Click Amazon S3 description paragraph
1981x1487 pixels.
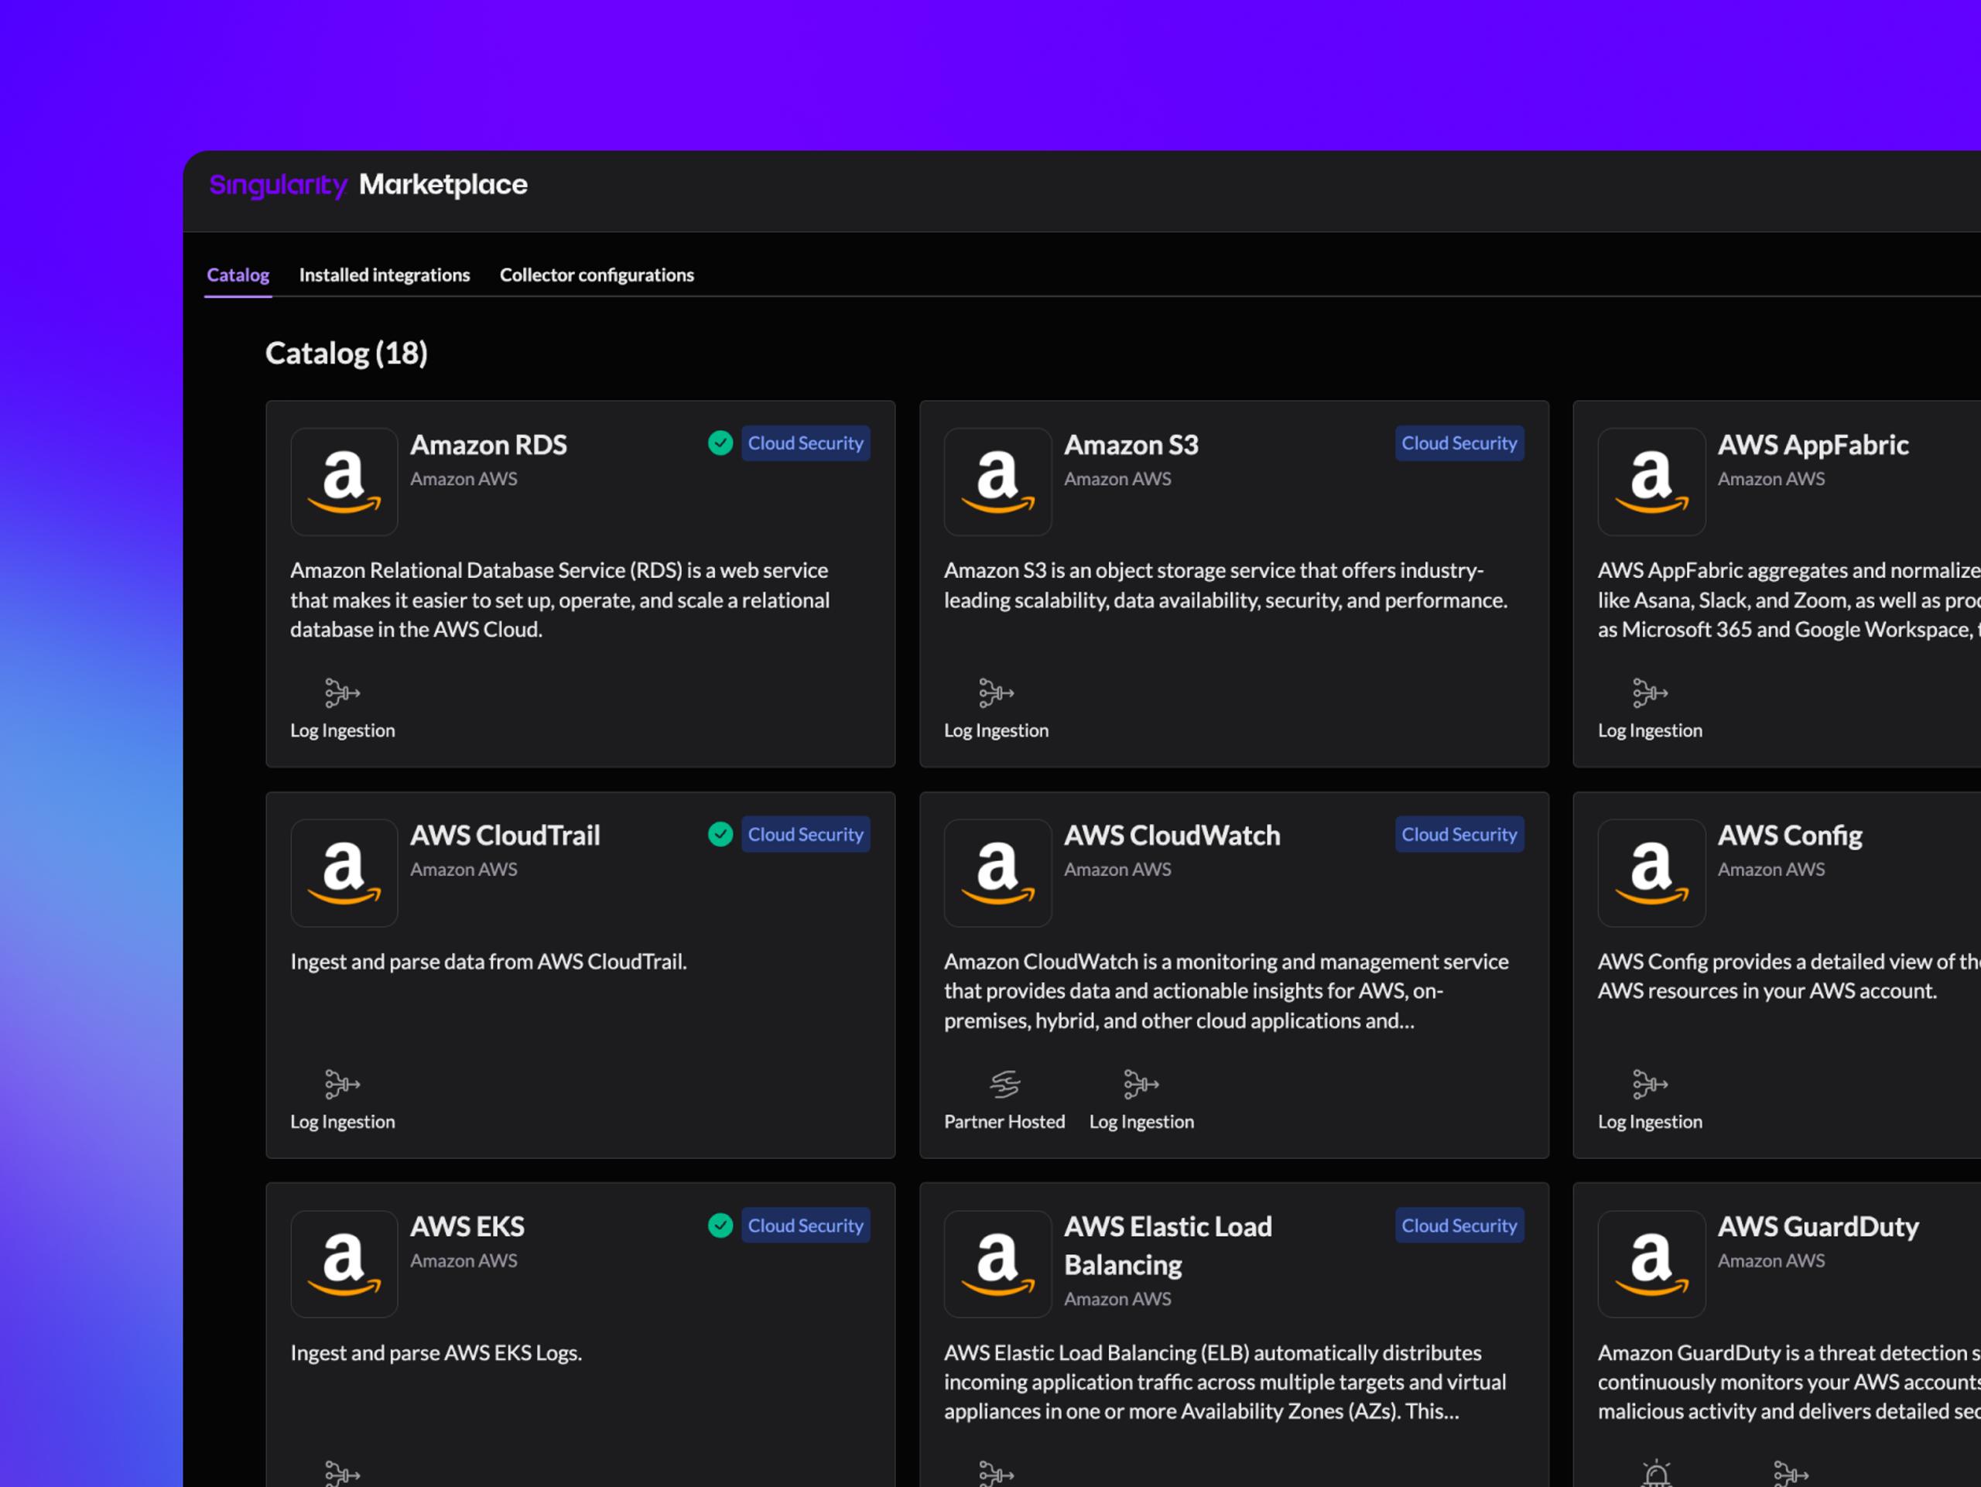(x=1226, y=586)
